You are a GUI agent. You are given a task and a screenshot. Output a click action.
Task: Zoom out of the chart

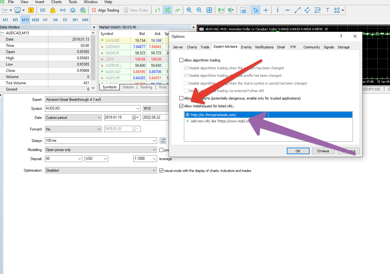(199, 10)
